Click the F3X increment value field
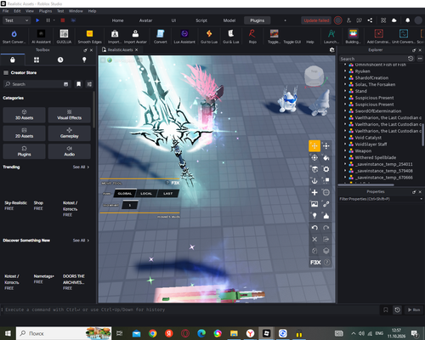The width and height of the screenshot is (425, 340). coord(130,205)
